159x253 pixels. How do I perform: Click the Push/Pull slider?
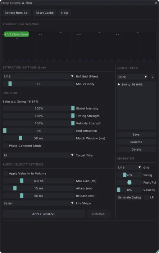pos(129,182)
